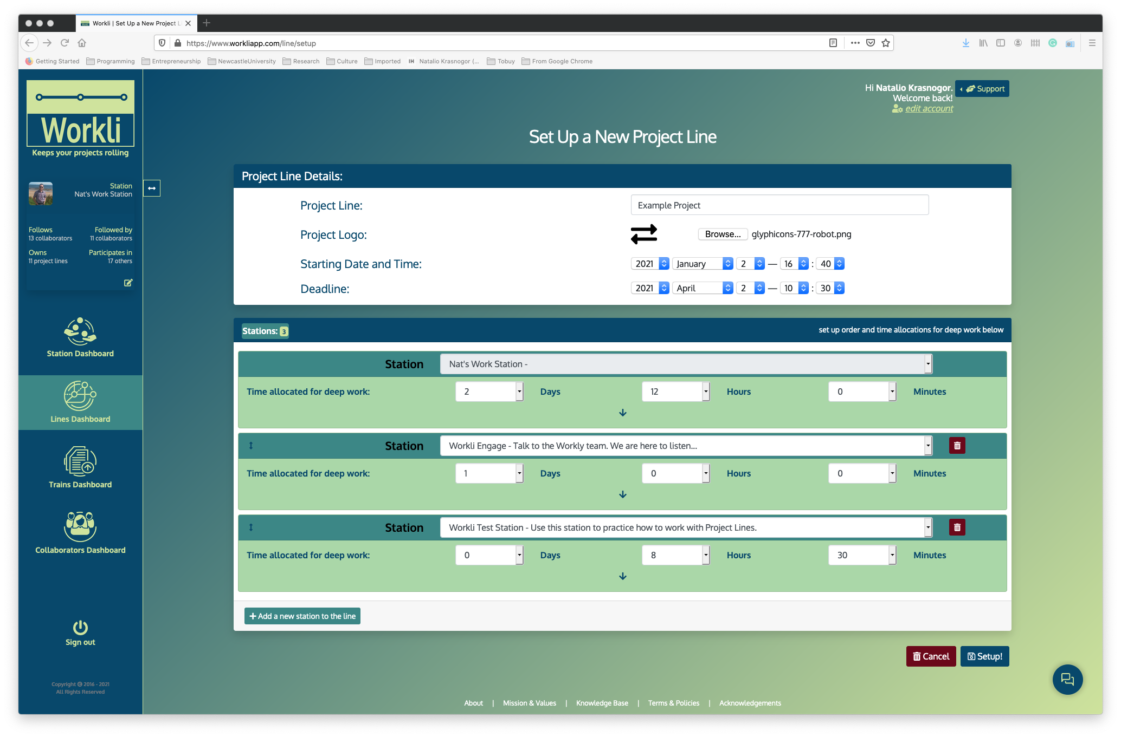
Task: Click down arrow under Workli Test Station
Action: pyautogui.click(x=623, y=576)
